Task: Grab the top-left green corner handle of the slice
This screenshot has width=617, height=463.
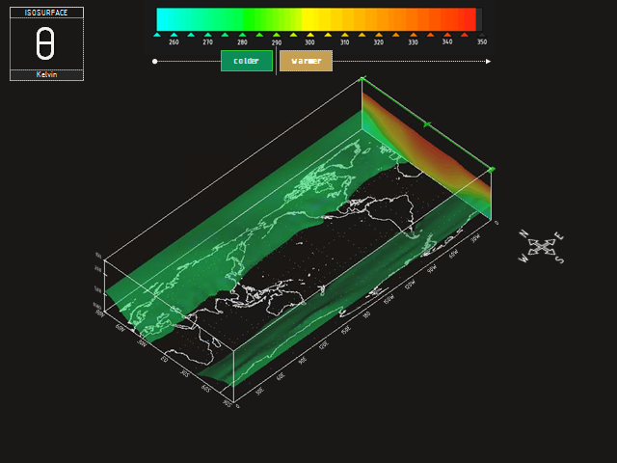Action: (x=362, y=79)
